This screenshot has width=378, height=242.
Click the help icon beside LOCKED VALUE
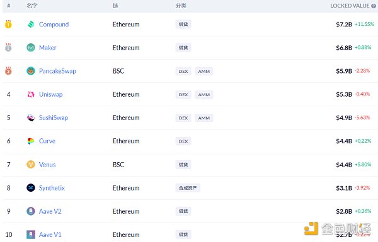click(374, 6)
